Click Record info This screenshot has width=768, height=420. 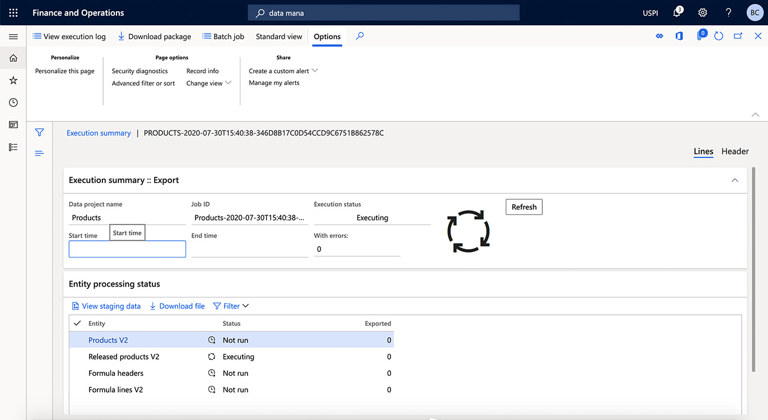coord(203,71)
